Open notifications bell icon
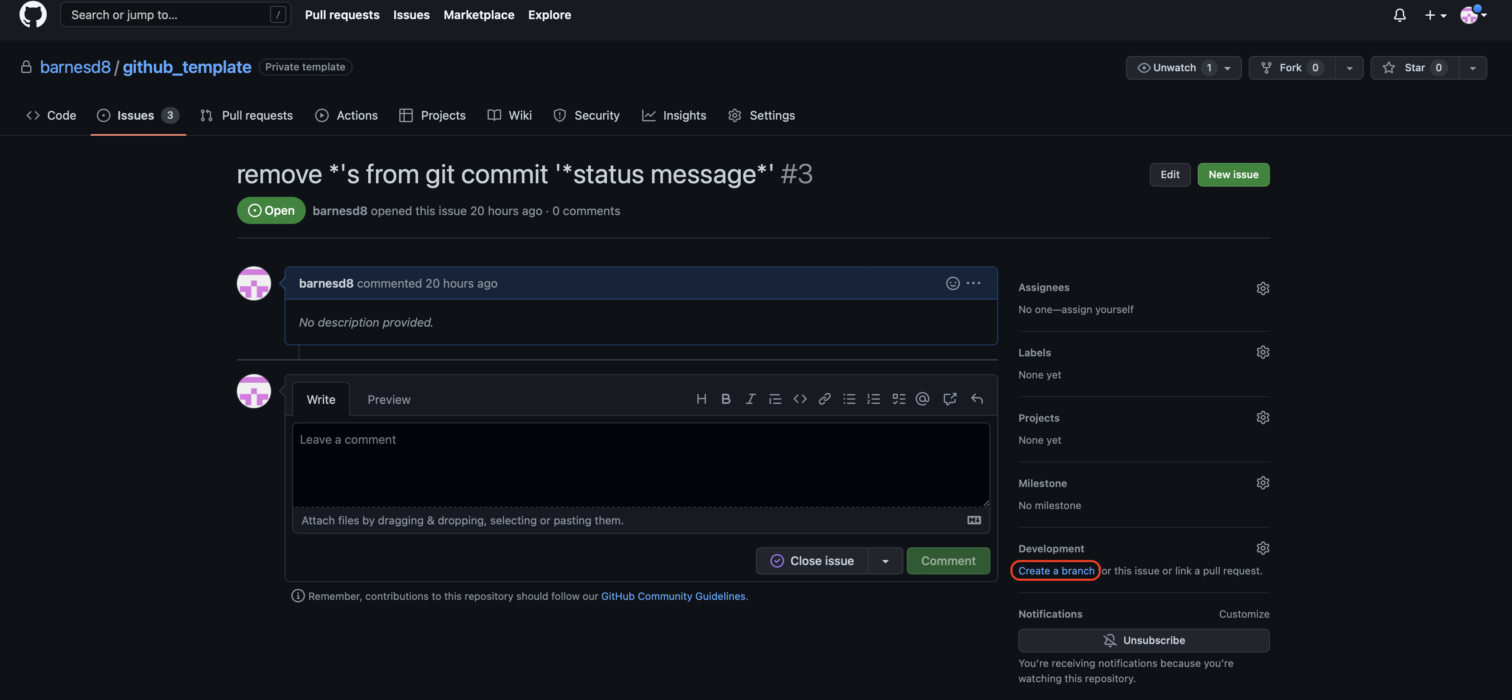 [x=1399, y=15]
